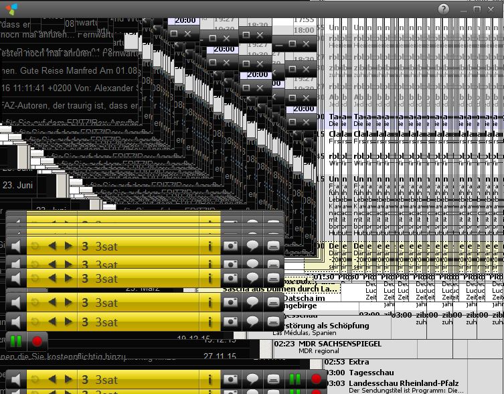Click the line '16 11:11:41 +0200 Von: Alexander'
Viewport: 504px width, 394px height.
click(x=70, y=88)
